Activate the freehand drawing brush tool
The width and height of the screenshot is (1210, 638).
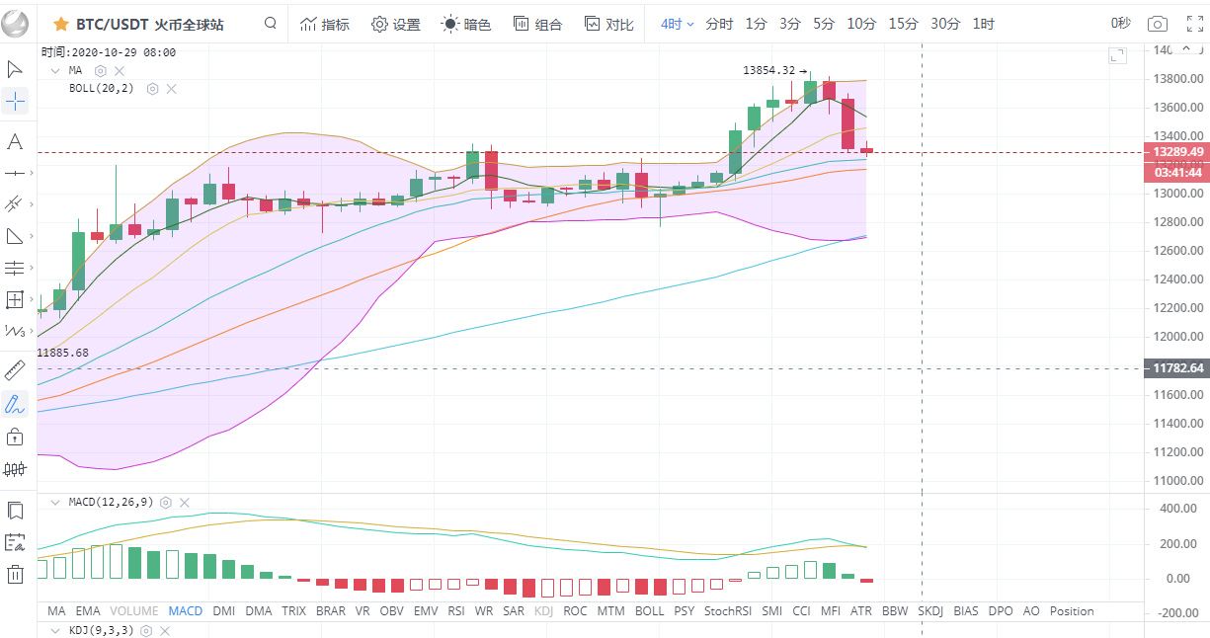tap(15, 403)
